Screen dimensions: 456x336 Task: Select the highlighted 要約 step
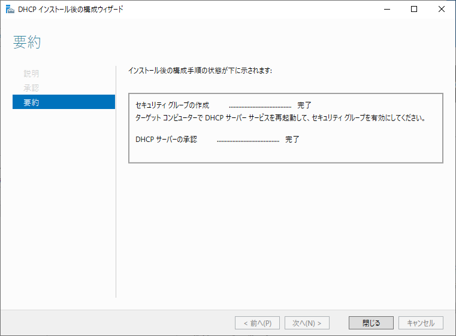point(64,102)
